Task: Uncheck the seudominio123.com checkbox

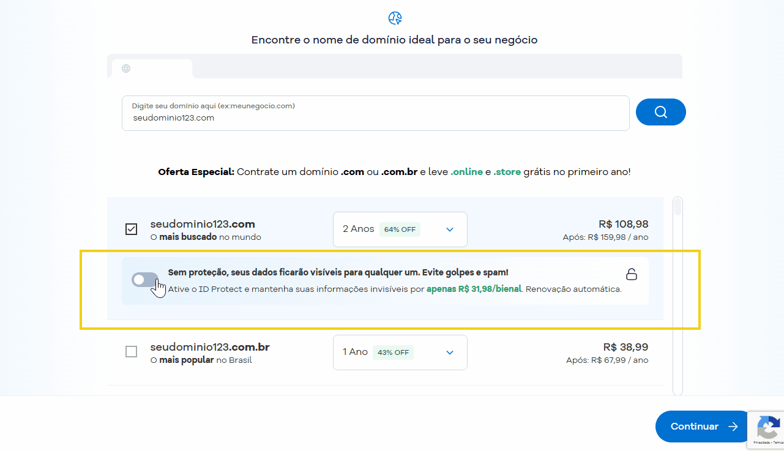Action: pos(131,229)
